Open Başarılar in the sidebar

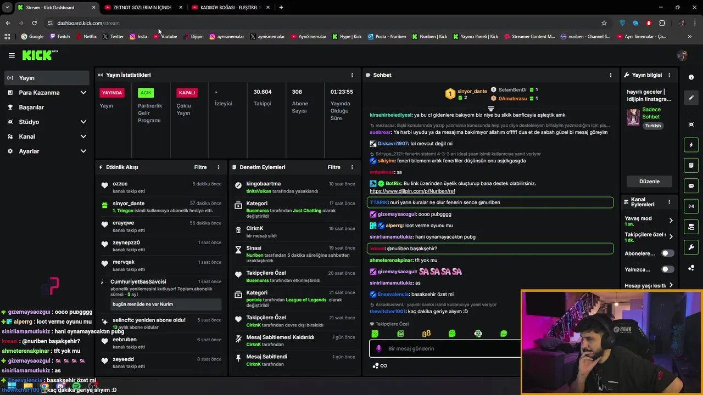click(x=47, y=108)
